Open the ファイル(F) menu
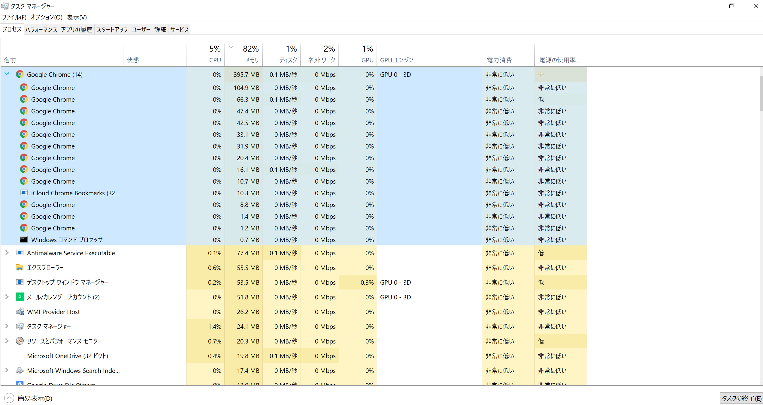Viewport: 763px width, 405px height. (15, 18)
